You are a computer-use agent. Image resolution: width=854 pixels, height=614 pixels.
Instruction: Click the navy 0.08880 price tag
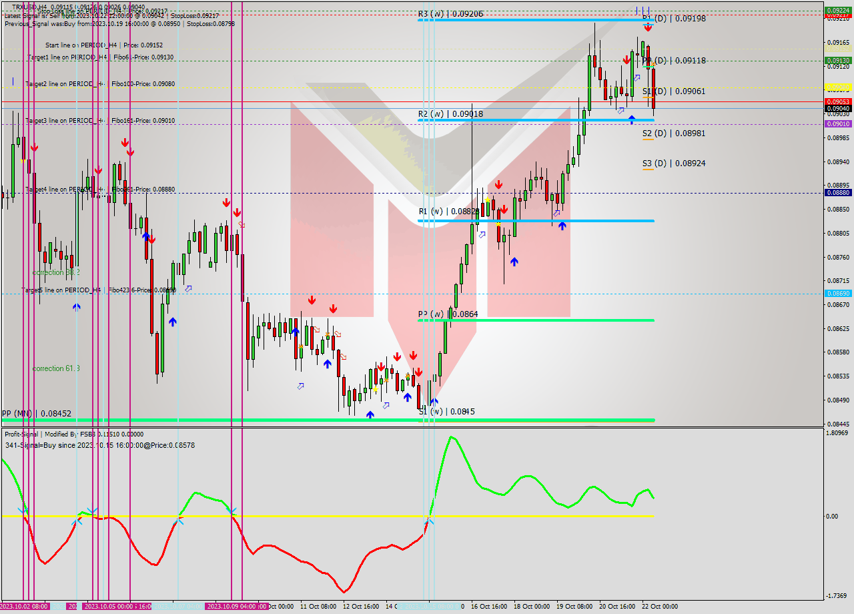point(839,192)
